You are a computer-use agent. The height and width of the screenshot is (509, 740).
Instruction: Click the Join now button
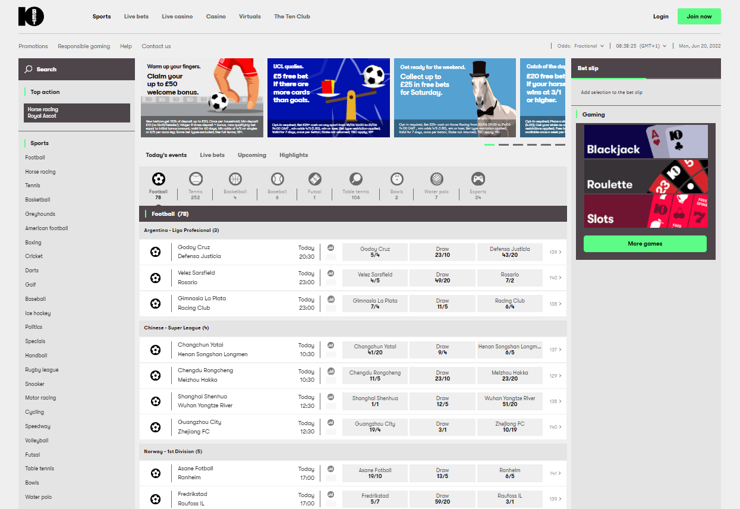699,17
